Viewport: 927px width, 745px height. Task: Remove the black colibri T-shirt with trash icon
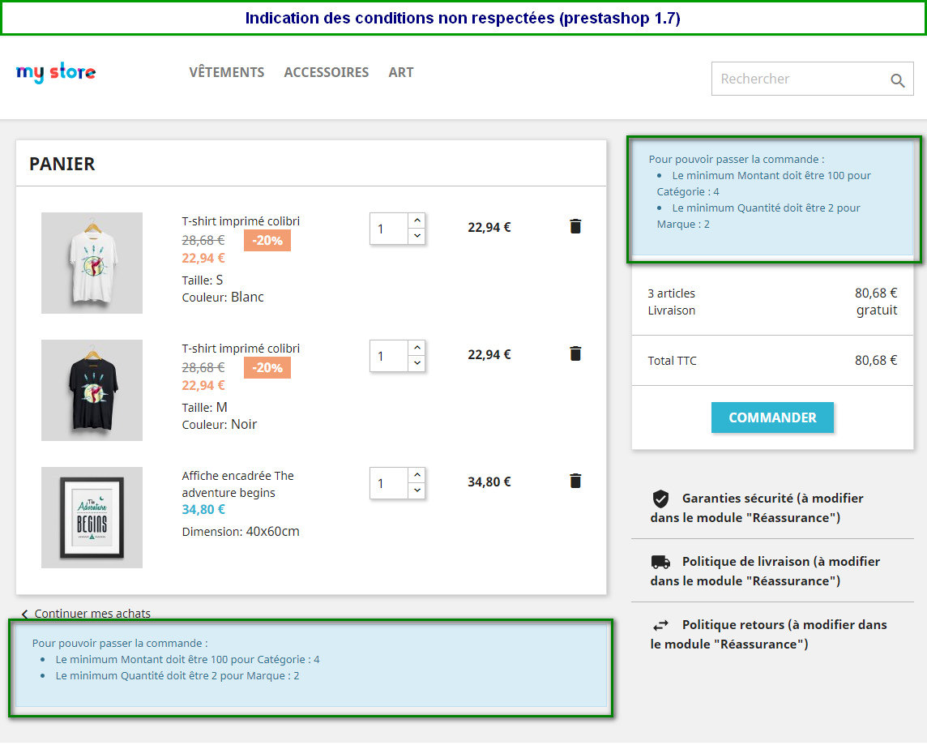(575, 353)
